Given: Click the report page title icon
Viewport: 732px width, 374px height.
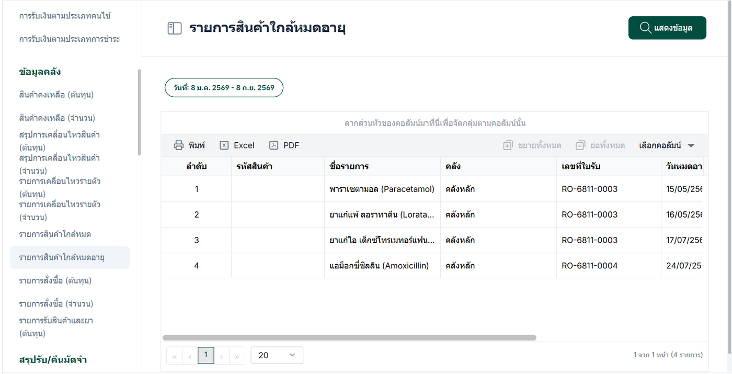Looking at the screenshot, I should tap(174, 28).
